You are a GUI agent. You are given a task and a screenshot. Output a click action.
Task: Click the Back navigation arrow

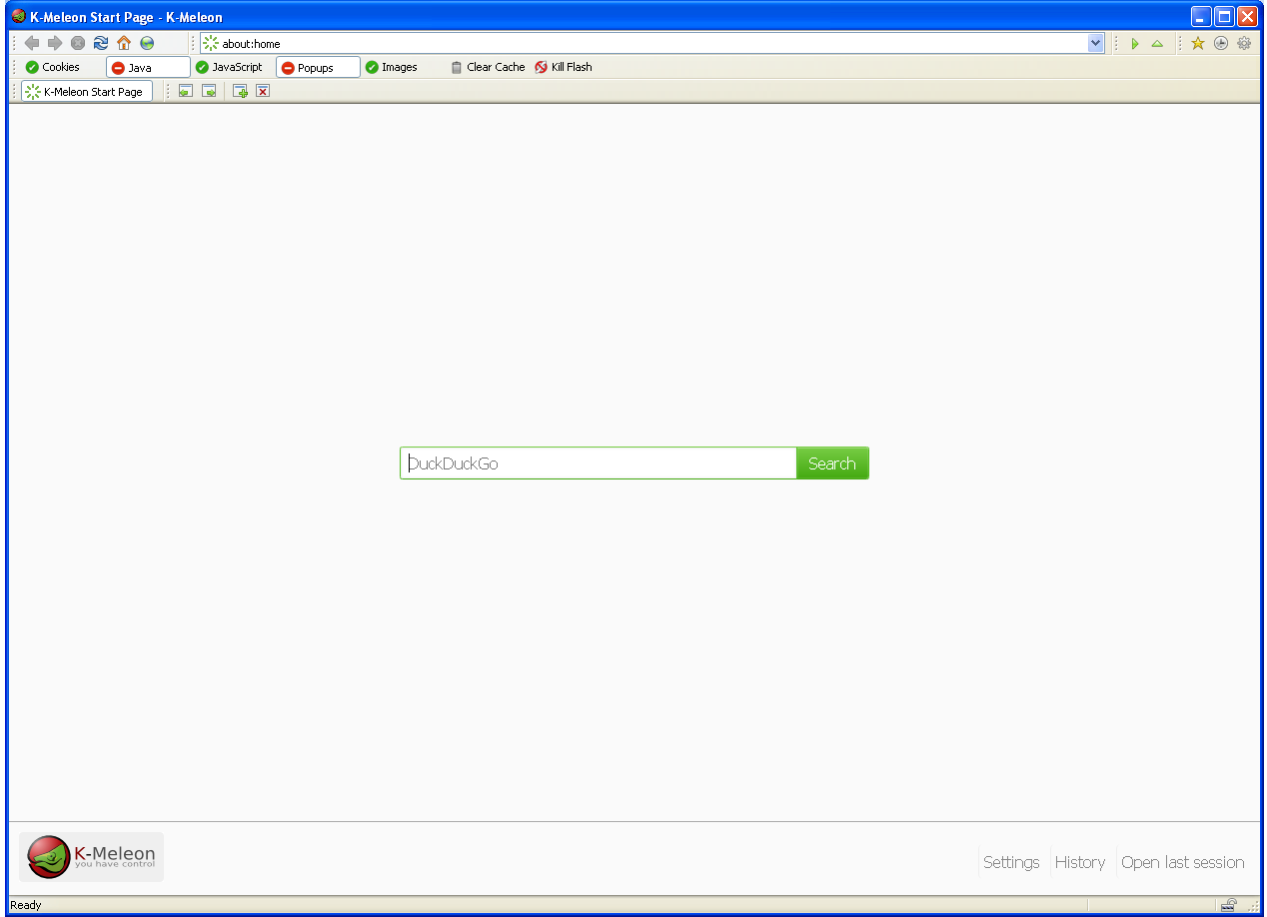(x=32, y=43)
